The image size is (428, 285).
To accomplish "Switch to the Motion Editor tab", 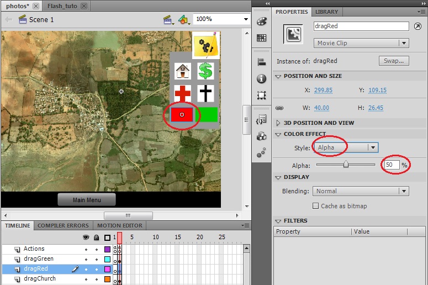I will click(119, 226).
